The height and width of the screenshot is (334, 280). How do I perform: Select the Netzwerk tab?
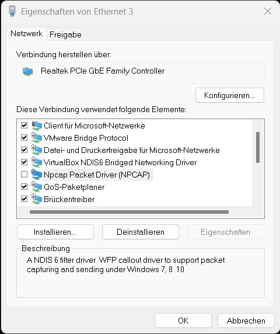pos(27,34)
